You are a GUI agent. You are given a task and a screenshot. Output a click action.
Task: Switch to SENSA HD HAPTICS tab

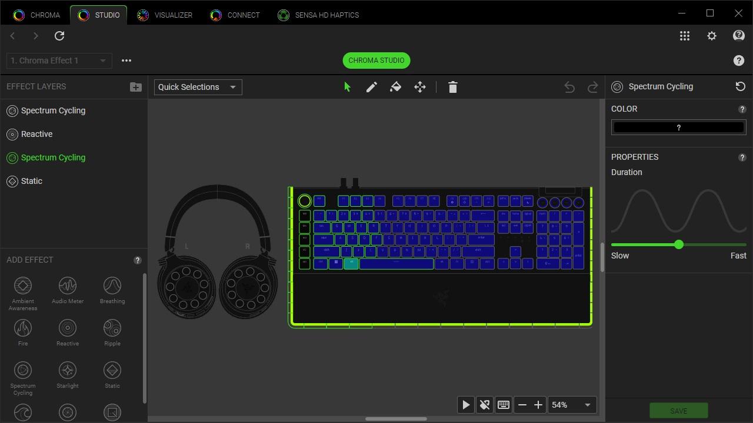click(x=318, y=15)
